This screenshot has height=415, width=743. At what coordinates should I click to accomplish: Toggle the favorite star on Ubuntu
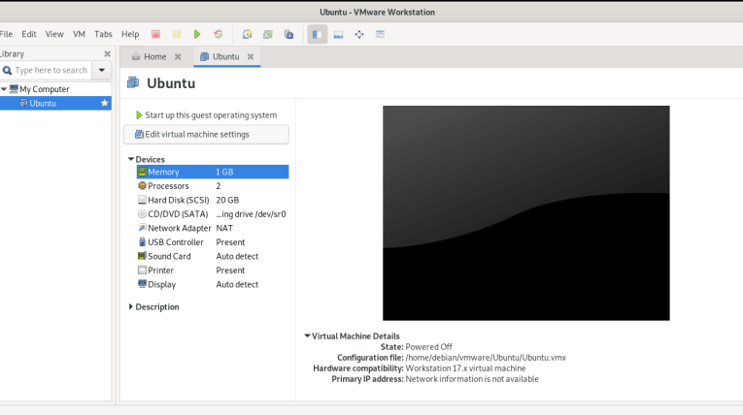105,103
